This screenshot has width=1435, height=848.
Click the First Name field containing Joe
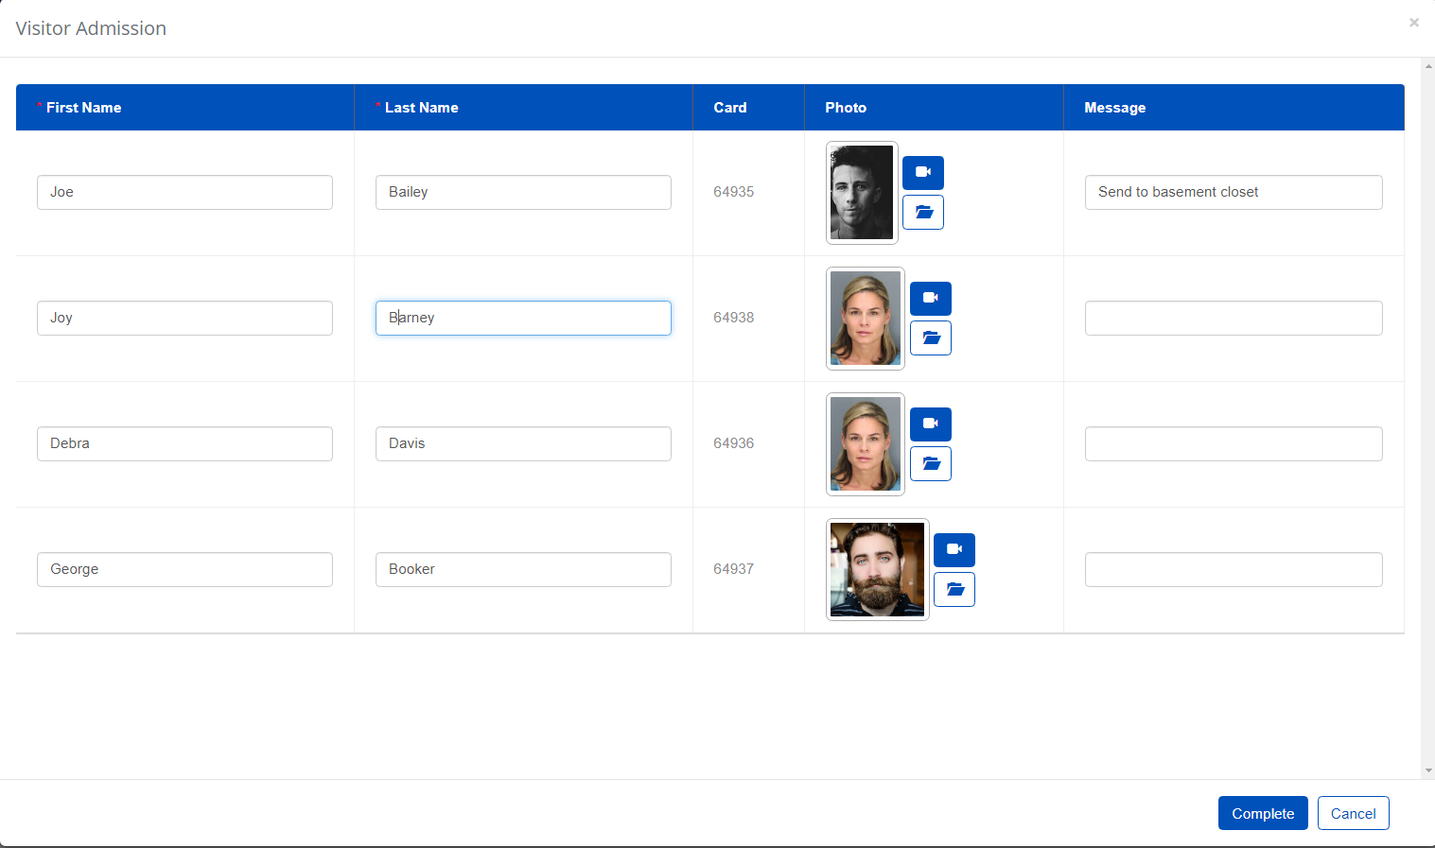[x=184, y=192]
